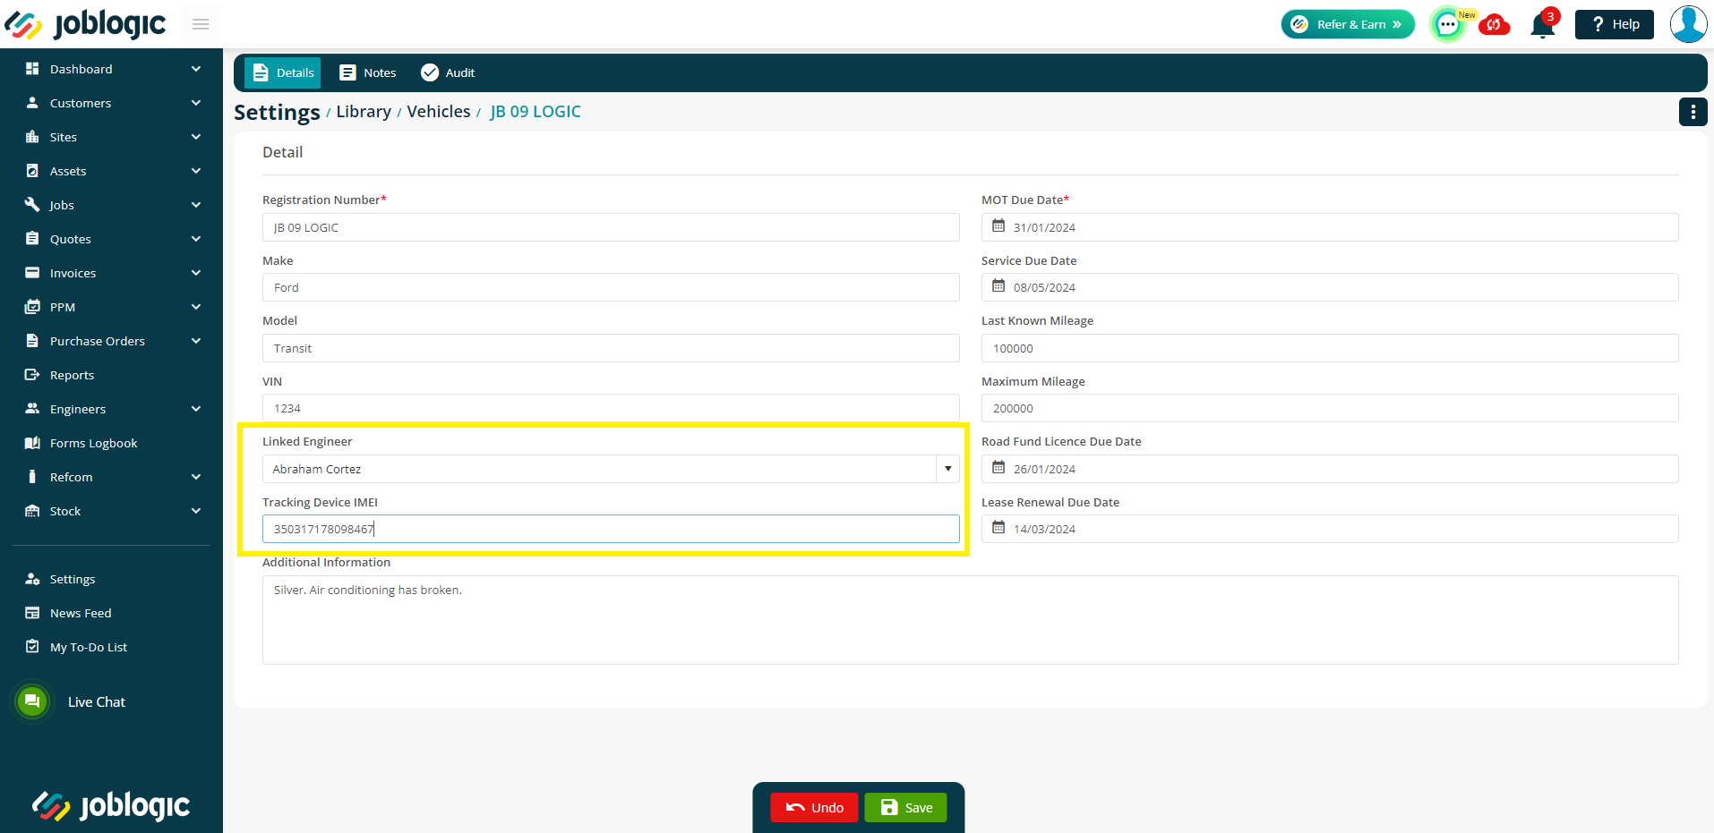Click the Refer & Earn button
Screen dimensions: 1714x833
coord(1348,24)
